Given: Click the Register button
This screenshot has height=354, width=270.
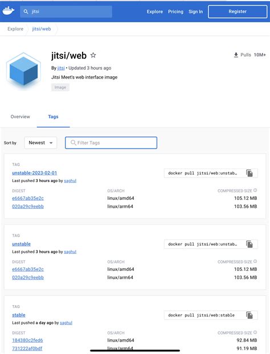Looking at the screenshot, I should (x=238, y=11).
